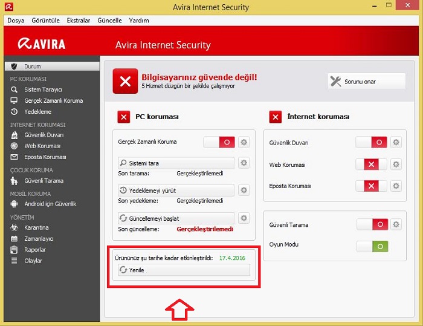Click the Eposta Koruması envelope icon
The width and height of the screenshot is (423, 326).
tap(14, 157)
